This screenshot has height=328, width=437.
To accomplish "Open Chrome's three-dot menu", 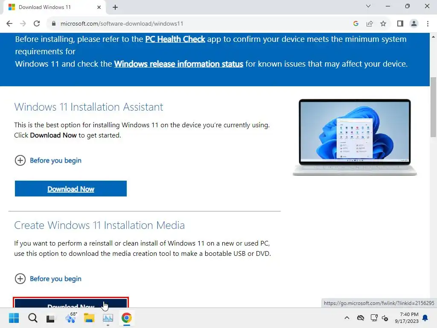I will click(x=428, y=24).
